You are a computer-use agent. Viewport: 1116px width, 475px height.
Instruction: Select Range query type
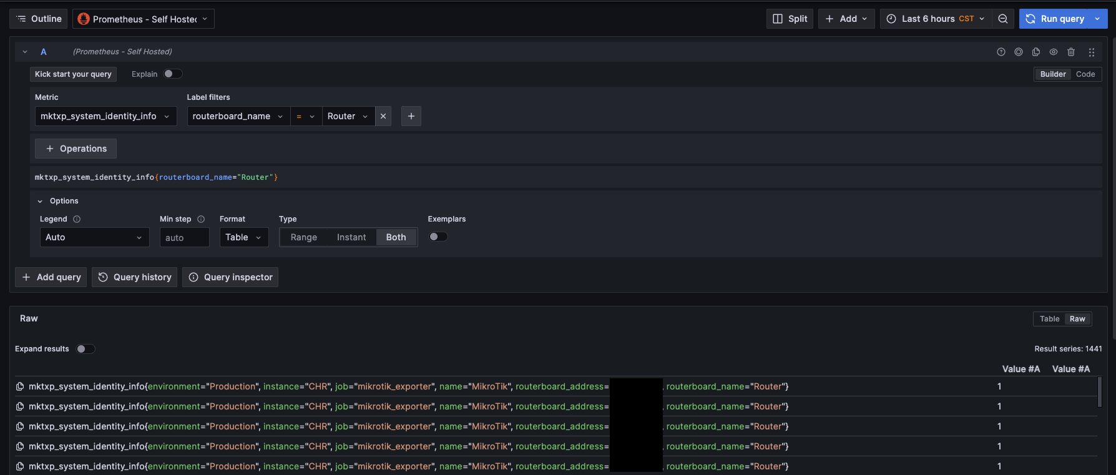(x=304, y=237)
